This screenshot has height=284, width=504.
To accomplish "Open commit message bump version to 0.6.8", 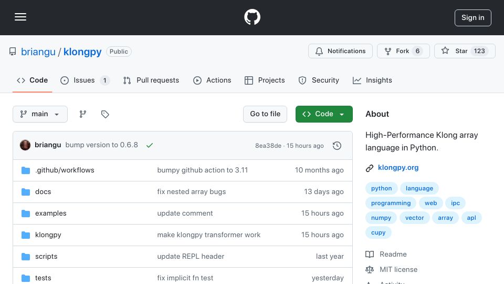I will tap(101, 145).
